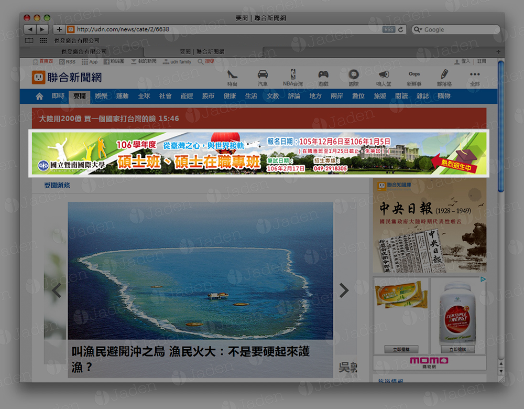Open the bookmarks book icon
Screen dimensions: 524x409
click(29, 41)
